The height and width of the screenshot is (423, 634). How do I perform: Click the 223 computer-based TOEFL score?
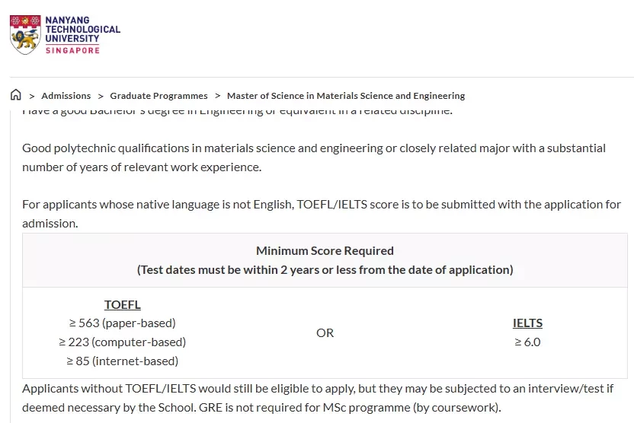(x=122, y=342)
